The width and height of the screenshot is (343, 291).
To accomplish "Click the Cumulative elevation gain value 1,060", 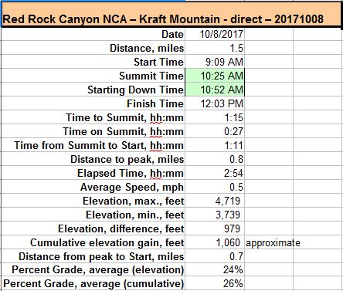I will tap(215, 242).
